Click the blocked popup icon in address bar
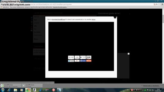This screenshot has height=92, width=164. click(155, 4)
